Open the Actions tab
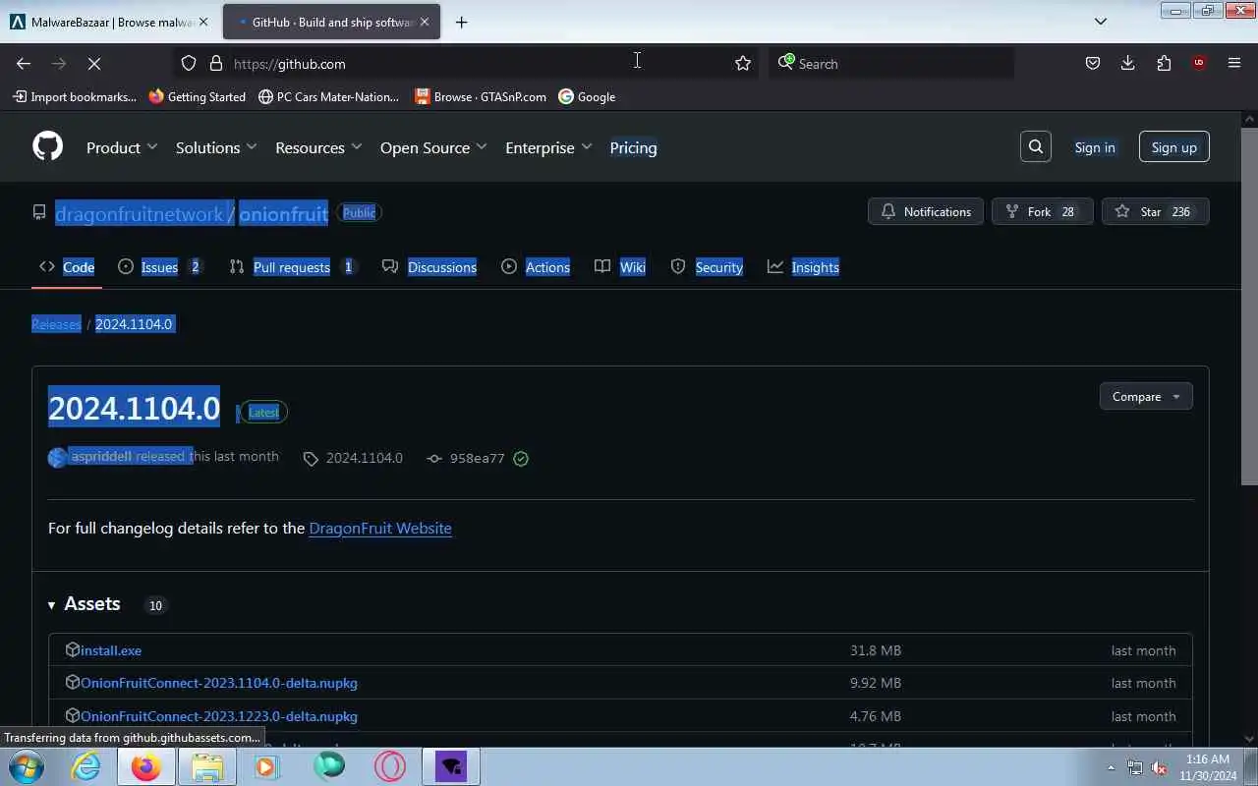The width and height of the screenshot is (1258, 786). coord(536,266)
